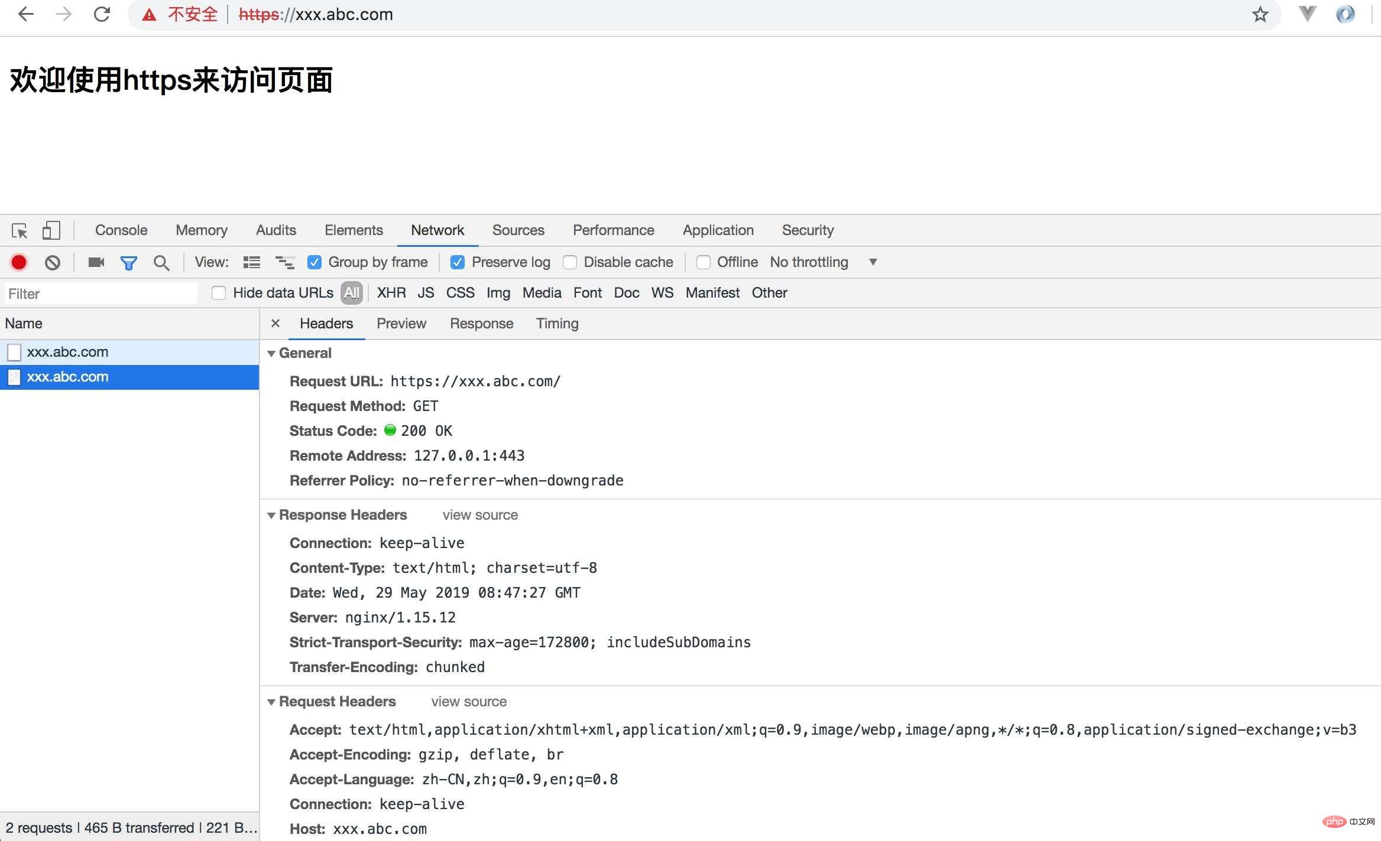Screen dimensions: 1381x841
Task: Select the 'XHR' filter button in Network panel
Action: (391, 293)
